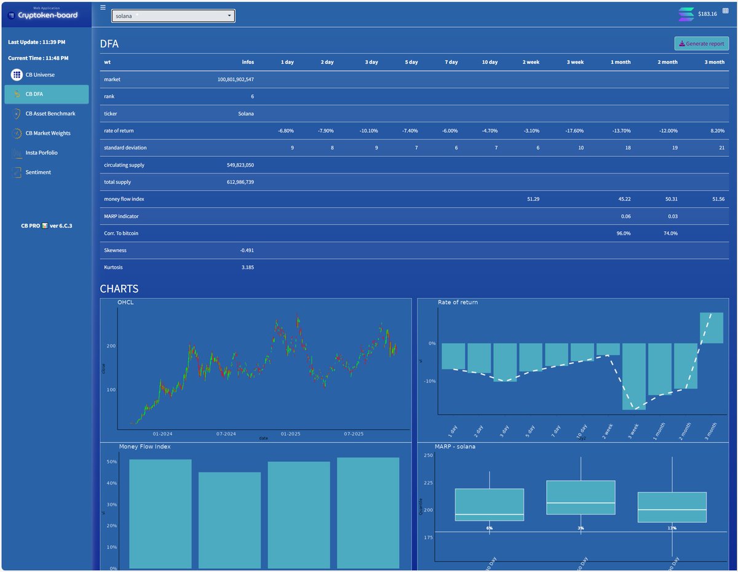
Task: Click the 'ver 6.C.3' version label
Action: [61, 226]
